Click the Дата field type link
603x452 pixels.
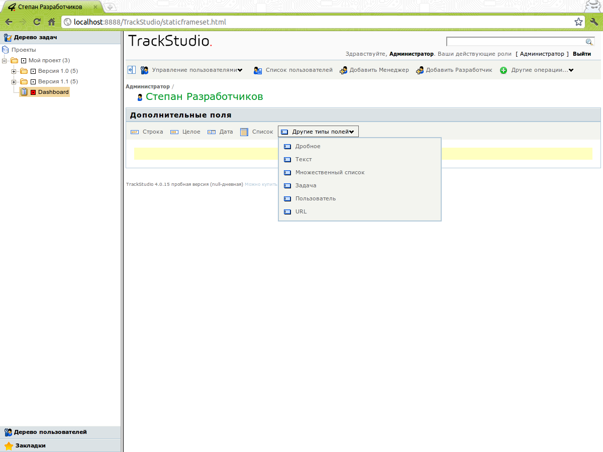click(x=226, y=132)
